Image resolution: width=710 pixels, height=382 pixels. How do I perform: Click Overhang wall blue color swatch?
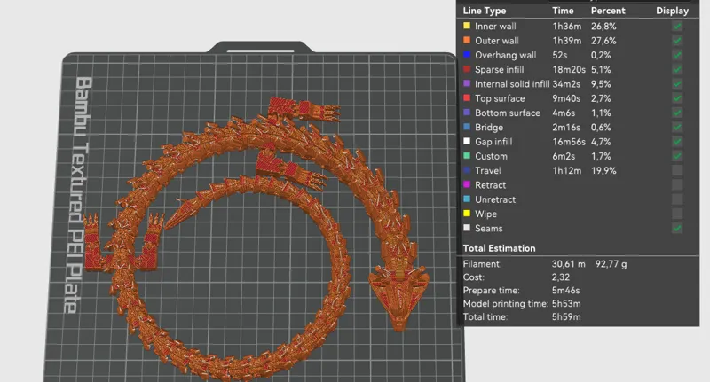467,55
